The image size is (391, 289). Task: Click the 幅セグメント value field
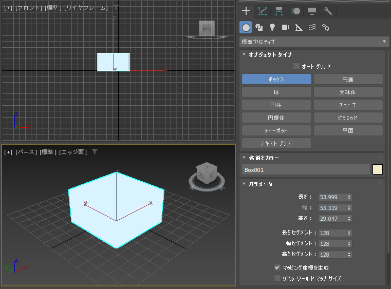[x=332, y=244]
